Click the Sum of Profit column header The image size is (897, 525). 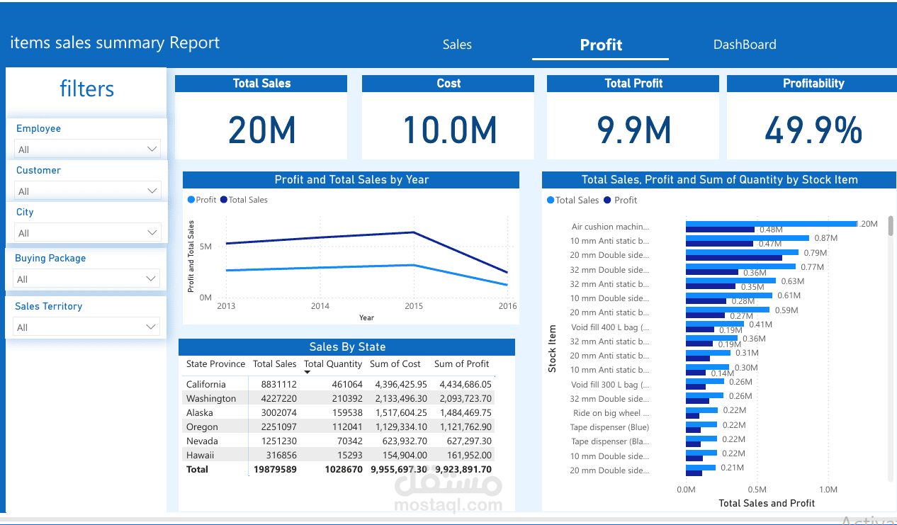(x=461, y=364)
